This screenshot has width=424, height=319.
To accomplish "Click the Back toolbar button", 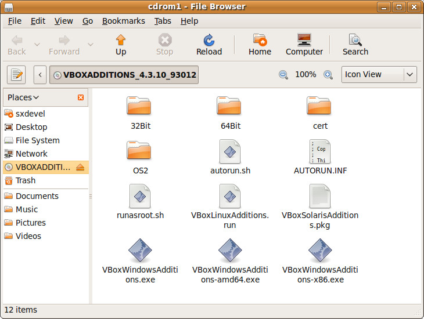I will click(17, 45).
